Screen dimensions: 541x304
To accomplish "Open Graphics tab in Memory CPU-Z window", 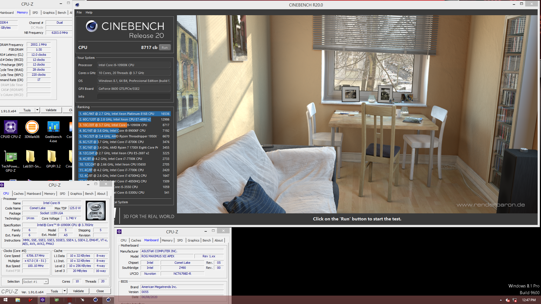I will [48, 13].
